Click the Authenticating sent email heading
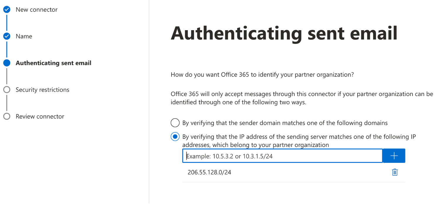This screenshot has height=205, width=437. [x=284, y=33]
